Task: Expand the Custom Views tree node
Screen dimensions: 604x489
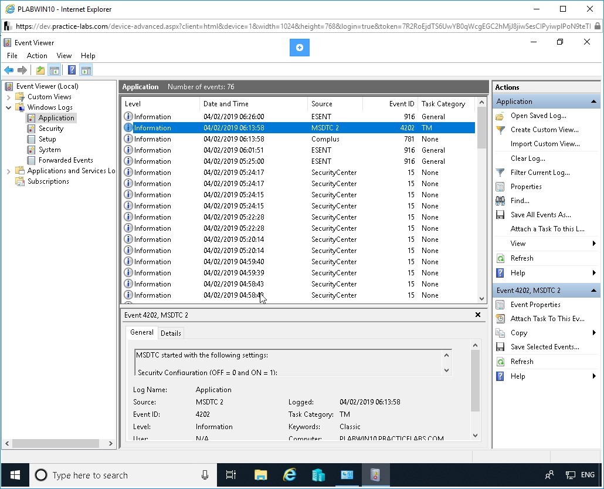Action: pyautogui.click(x=8, y=97)
